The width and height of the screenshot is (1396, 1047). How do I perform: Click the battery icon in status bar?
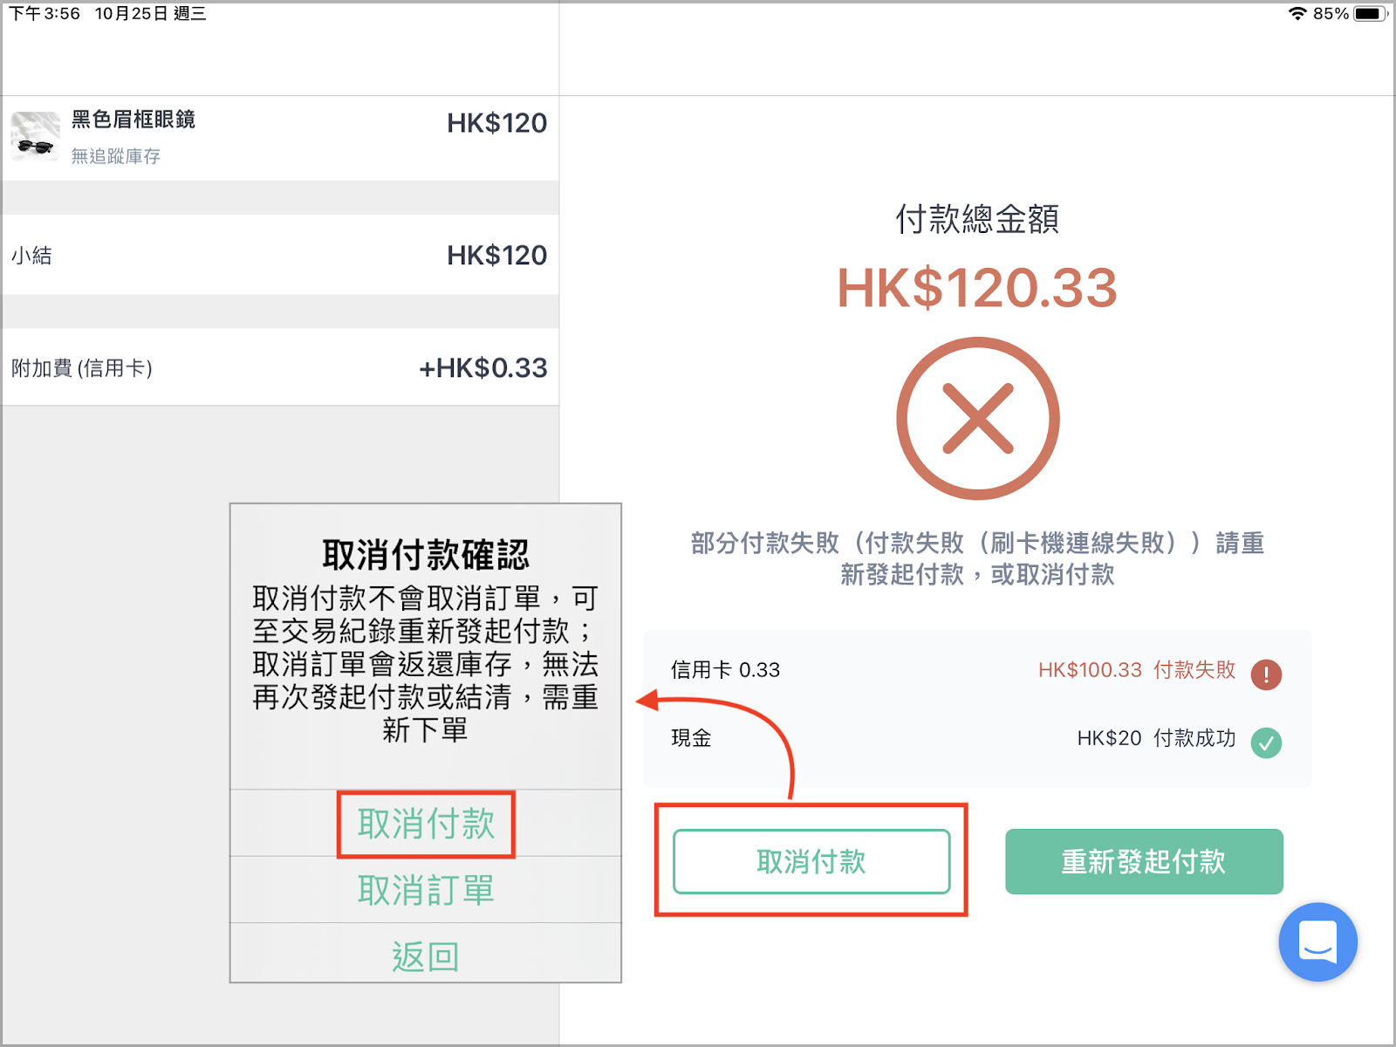pyautogui.click(x=1370, y=13)
